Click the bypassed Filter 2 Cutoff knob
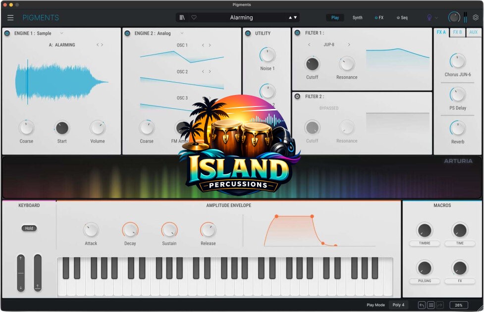 (x=312, y=127)
